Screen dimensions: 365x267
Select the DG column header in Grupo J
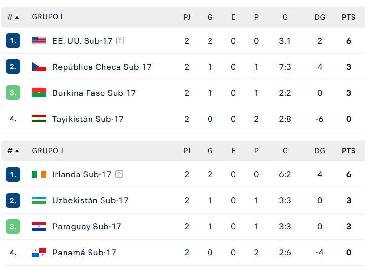click(x=320, y=151)
